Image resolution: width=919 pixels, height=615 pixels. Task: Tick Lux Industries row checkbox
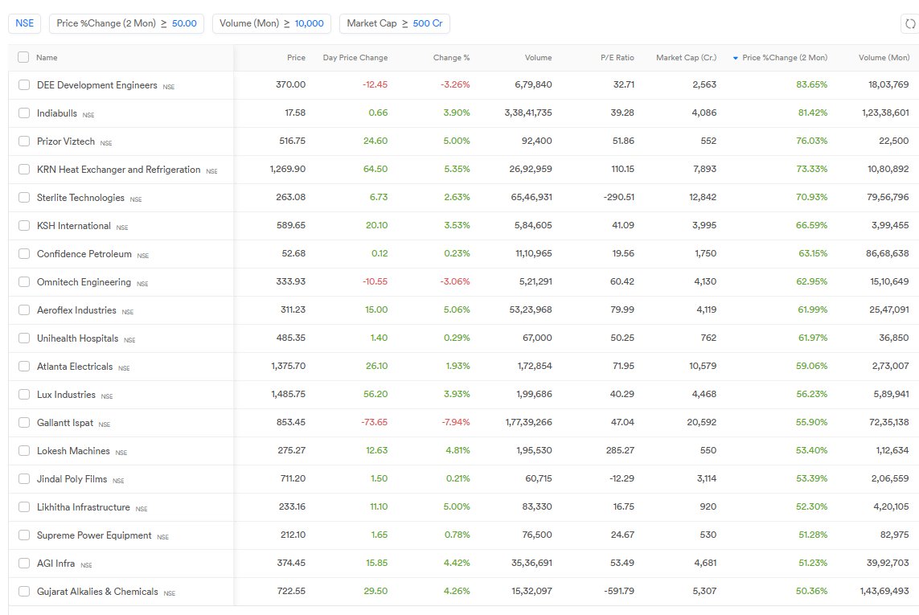[24, 395]
